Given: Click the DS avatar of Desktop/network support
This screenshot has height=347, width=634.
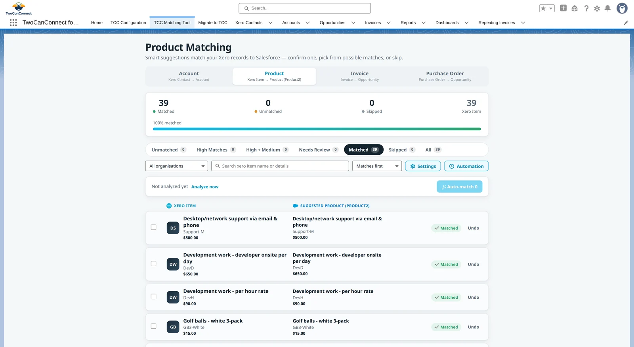Looking at the screenshot, I should point(173,228).
